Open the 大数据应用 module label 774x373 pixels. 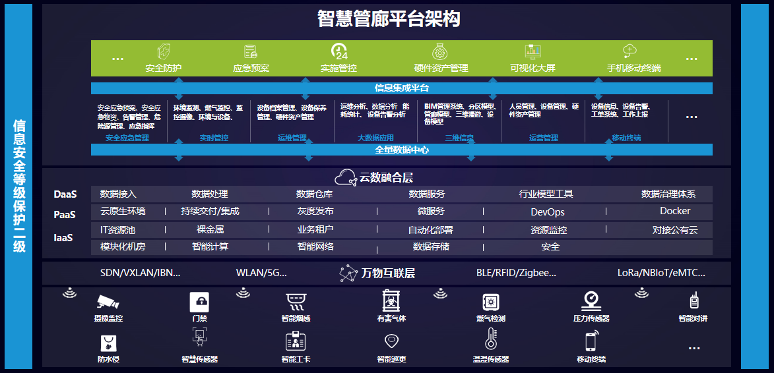(375, 138)
